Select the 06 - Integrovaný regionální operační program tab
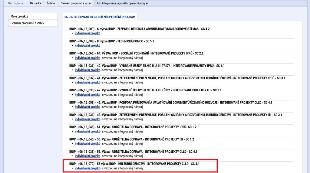This screenshot has height=173, width=310. tap(100, 17)
